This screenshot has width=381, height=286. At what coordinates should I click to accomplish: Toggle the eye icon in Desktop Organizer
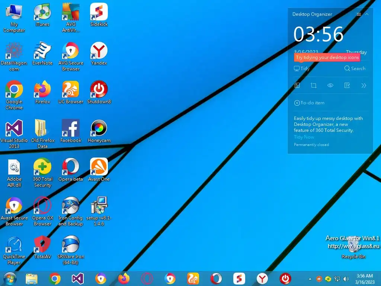pyautogui.click(x=330, y=85)
